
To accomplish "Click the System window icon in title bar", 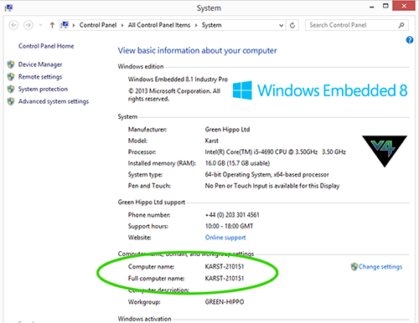I will coord(8,8).
